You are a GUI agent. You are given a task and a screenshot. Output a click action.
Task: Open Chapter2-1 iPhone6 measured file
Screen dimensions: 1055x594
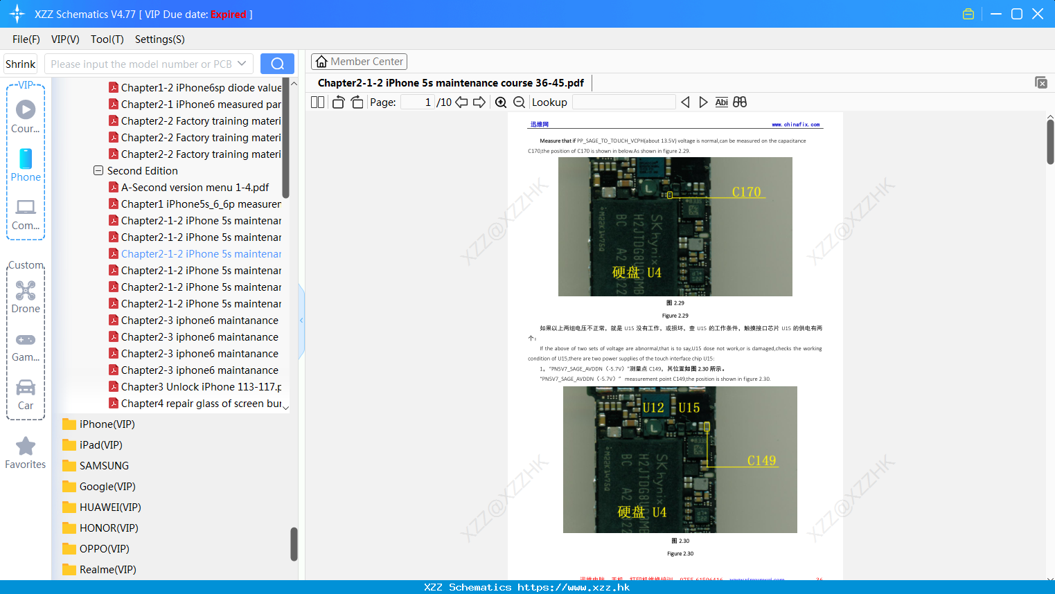point(195,105)
